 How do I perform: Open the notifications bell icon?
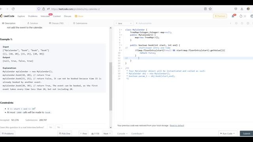click(233, 16)
